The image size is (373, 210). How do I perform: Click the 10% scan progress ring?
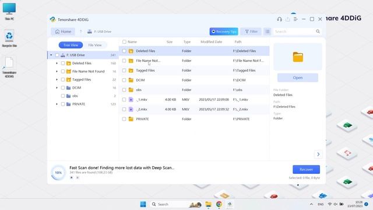click(x=58, y=173)
